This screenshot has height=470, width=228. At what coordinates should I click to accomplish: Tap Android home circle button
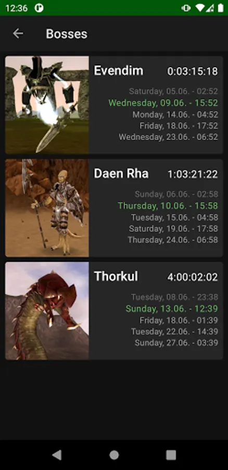pos(114,455)
